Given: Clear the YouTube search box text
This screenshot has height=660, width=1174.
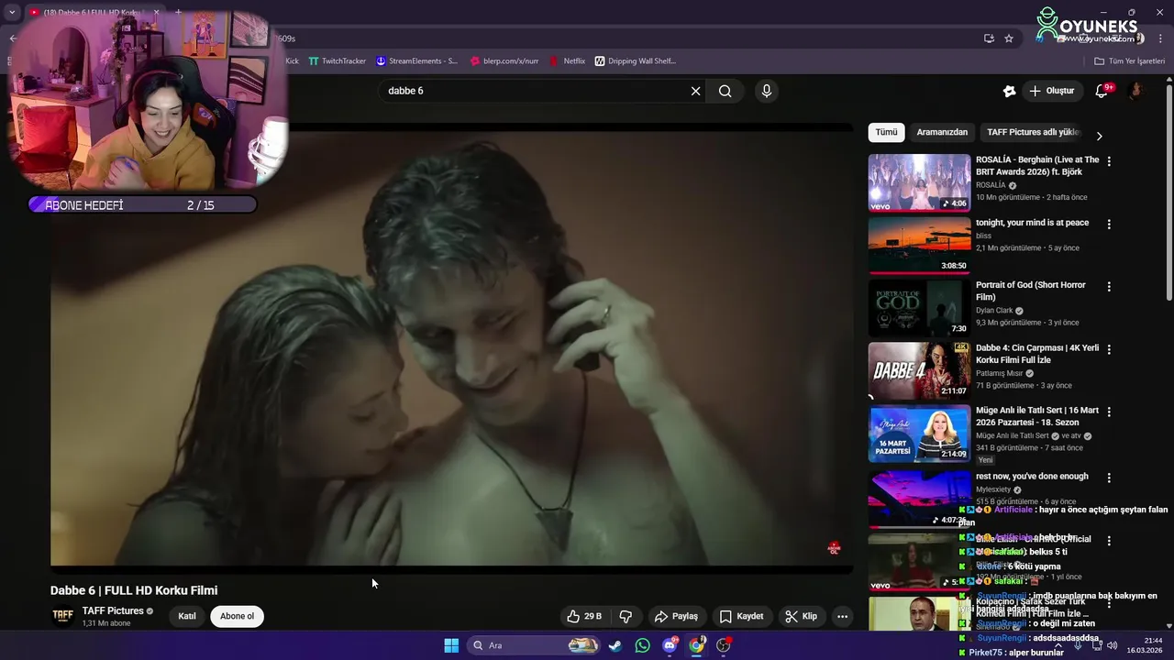Looking at the screenshot, I should click(x=695, y=91).
